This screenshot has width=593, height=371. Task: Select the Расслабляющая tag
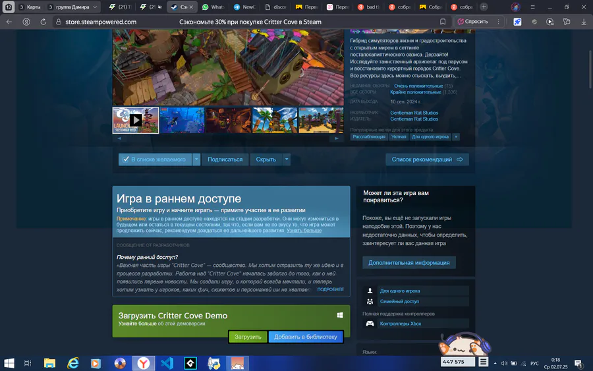tap(369, 137)
